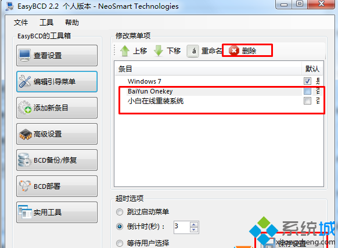338x248 pixels.
Task: Increase the countdown seconds with the up arrow
Action: pos(193,225)
